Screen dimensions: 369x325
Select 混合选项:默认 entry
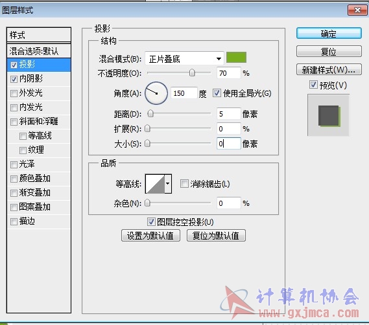pyautogui.click(x=39, y=51)
